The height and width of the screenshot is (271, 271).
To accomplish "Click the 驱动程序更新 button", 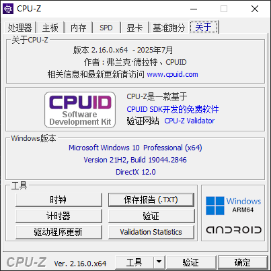I will tap(59, 232).
